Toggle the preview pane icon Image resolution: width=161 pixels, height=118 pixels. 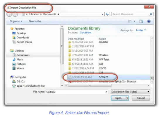coord(141,21)
